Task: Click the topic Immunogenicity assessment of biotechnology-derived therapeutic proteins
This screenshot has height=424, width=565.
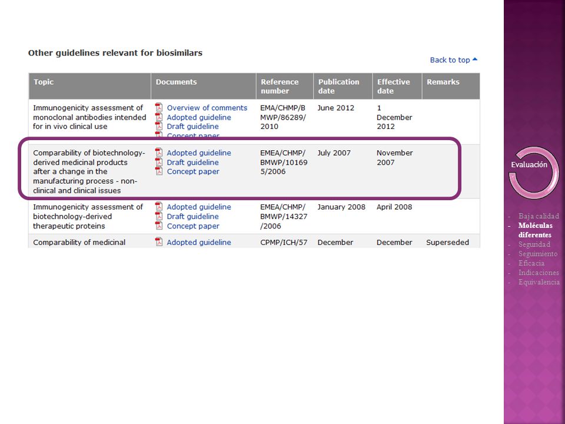Action: [88, 216]
